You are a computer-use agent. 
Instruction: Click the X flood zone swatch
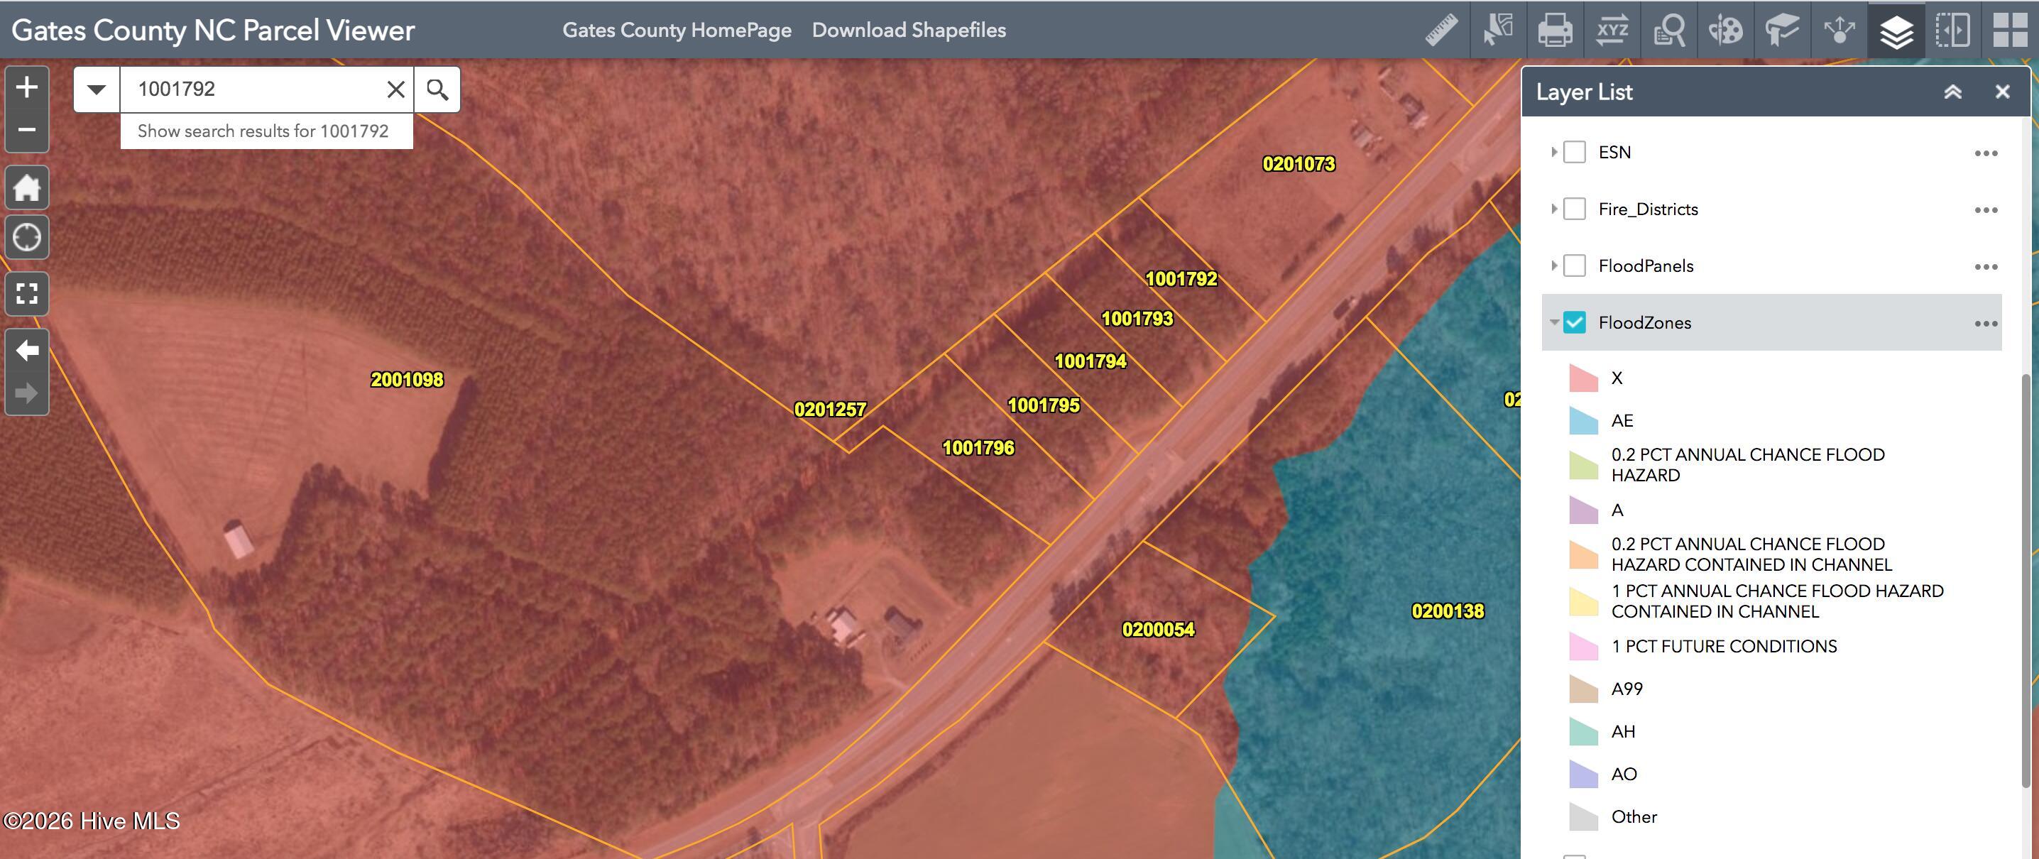click(x=1583, y=378)
